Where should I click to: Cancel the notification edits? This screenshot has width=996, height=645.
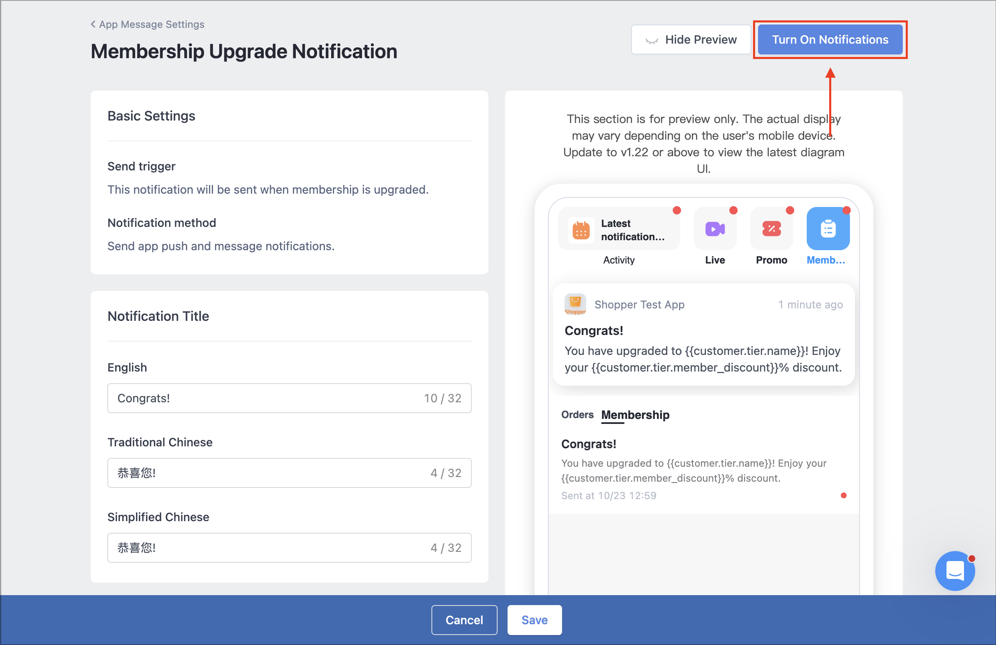point(464,620)
